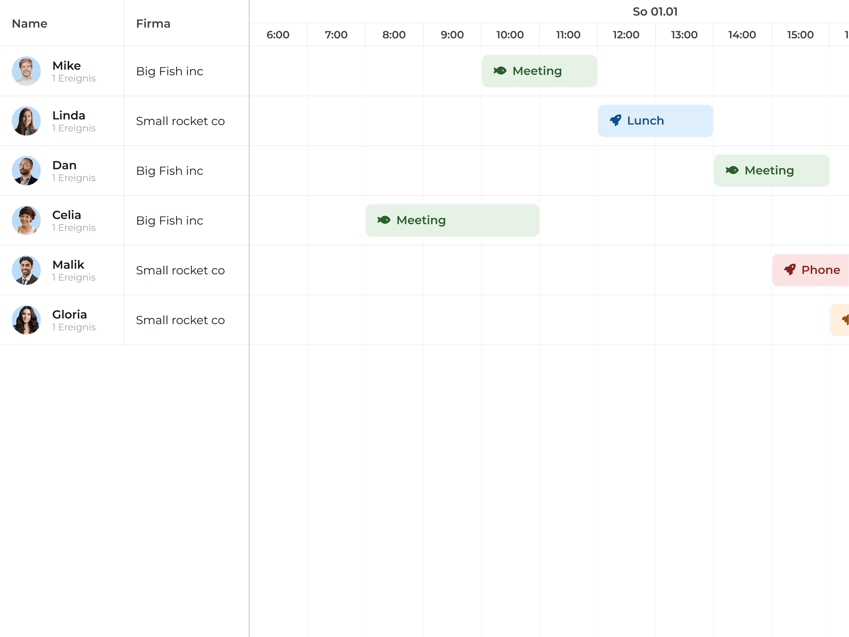
Task: Click the Firma column header
Action: [153, 24]
